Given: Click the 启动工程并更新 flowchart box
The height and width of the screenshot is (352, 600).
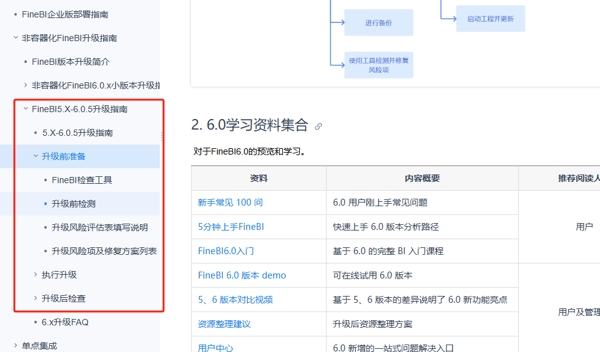Looking at the screenshot, I should coord(491,19).
